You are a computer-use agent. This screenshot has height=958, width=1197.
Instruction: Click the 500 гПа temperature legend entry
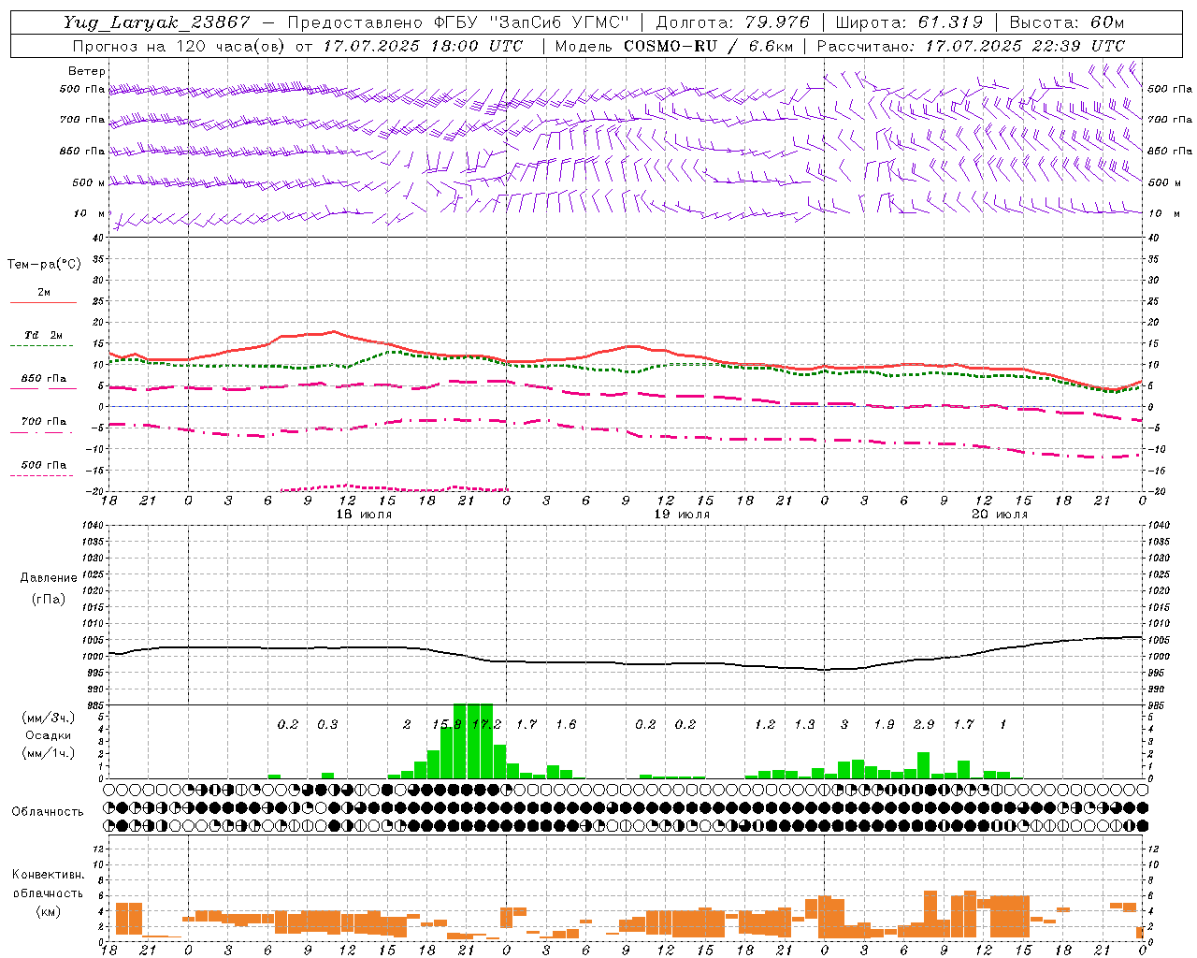click(x=44, y=465)
